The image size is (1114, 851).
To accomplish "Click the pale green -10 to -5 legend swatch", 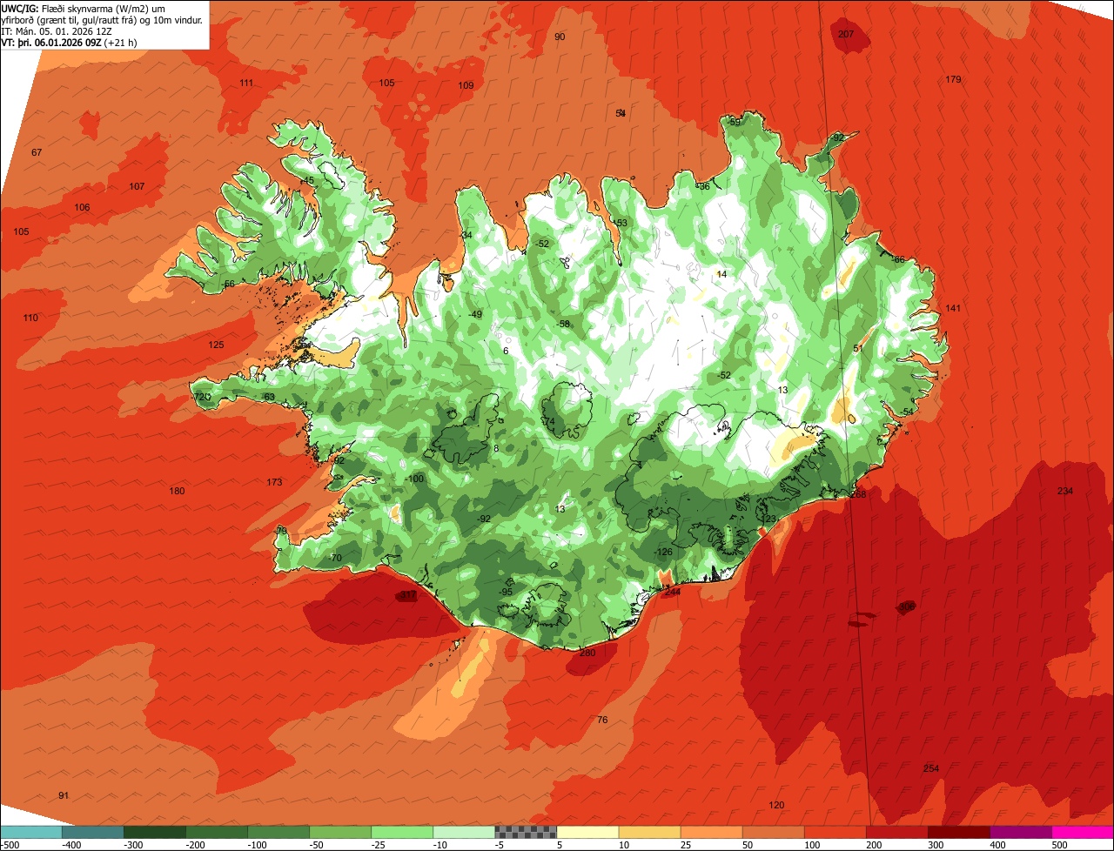I will pos(464,832).
